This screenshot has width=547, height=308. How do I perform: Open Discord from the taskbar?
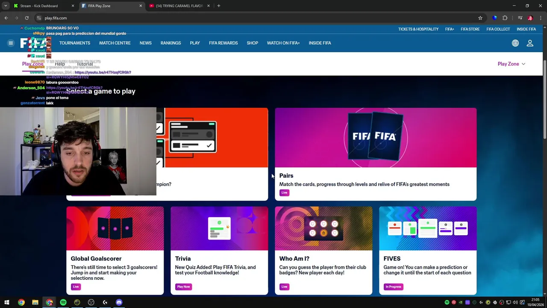[119, 302]
